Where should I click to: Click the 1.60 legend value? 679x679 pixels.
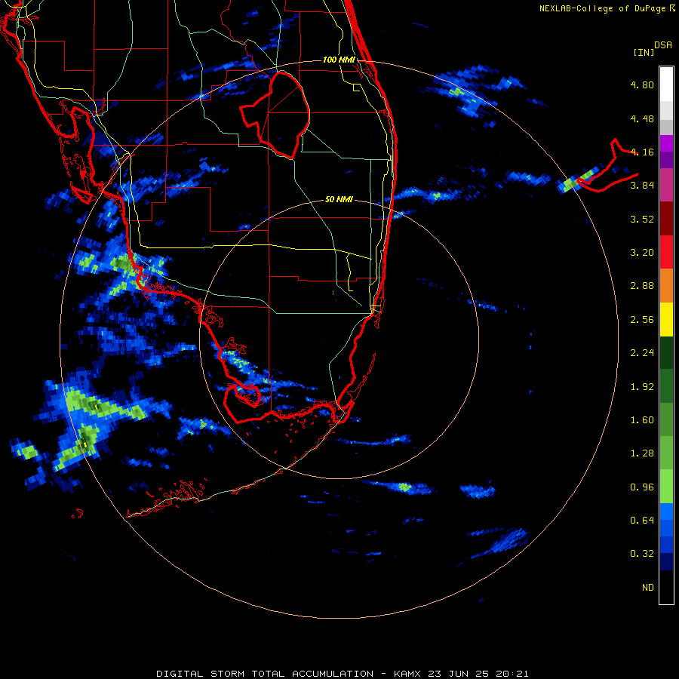[642, 420]
